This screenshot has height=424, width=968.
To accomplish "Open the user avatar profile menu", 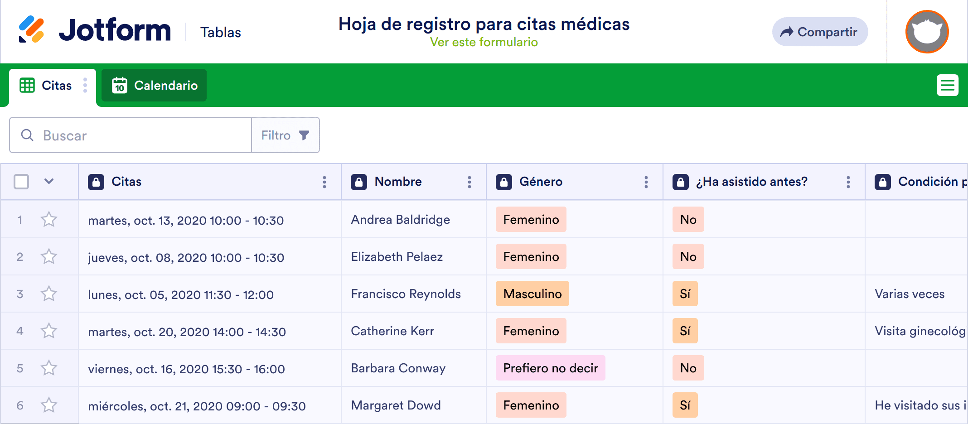I will coord(927,32).
